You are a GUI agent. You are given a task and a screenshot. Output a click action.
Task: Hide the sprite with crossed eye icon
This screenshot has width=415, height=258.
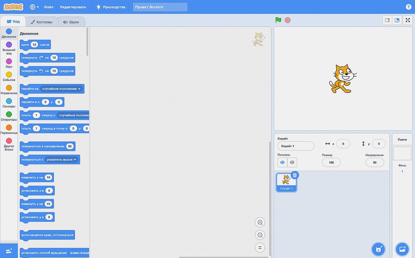click(292, 162)
